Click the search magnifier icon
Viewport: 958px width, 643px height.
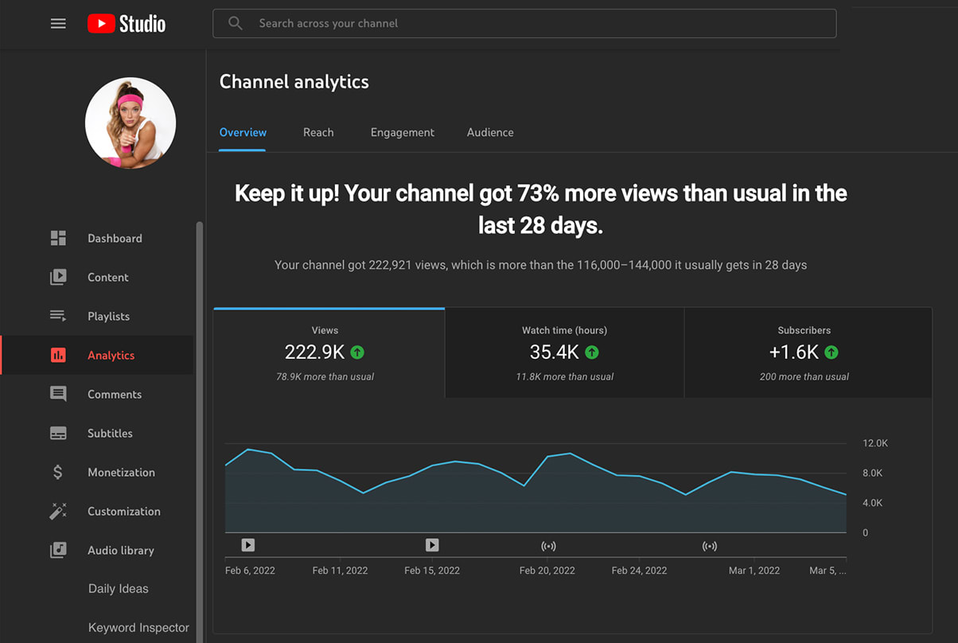pos(236,23)
